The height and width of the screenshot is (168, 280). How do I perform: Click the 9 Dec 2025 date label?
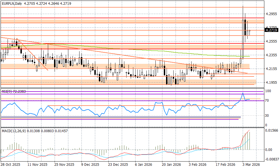pyautogui.click(x=90, y=165)
